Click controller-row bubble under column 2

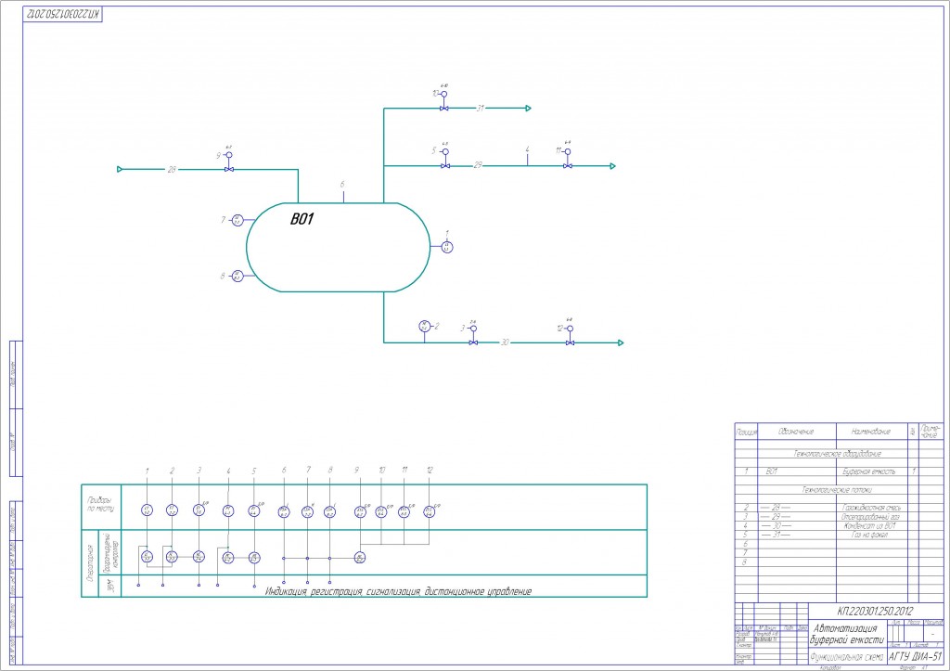pyautogui.click(x=172, y=557)
